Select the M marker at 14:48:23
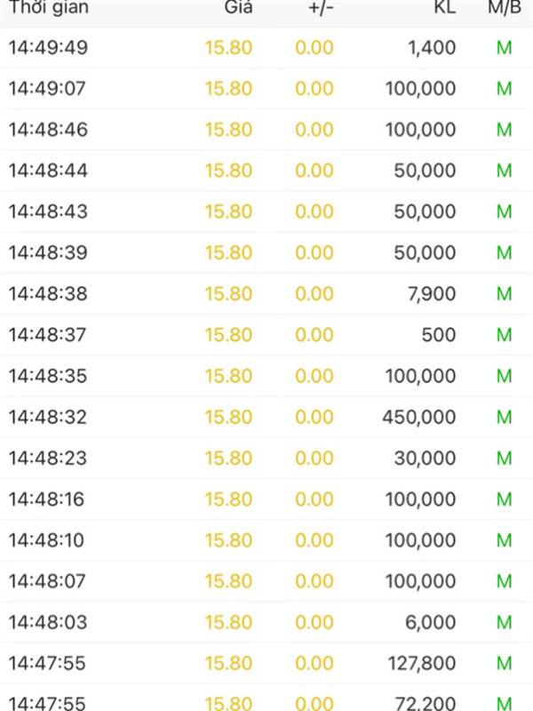This screenshot has height=711, width=533. pyautogui.click(x=504, y=458)
